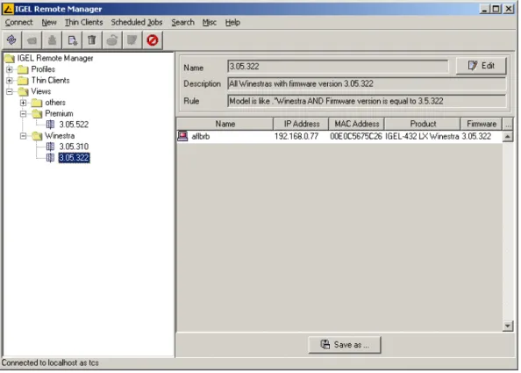Click the Save as ... button

(345, 345)
